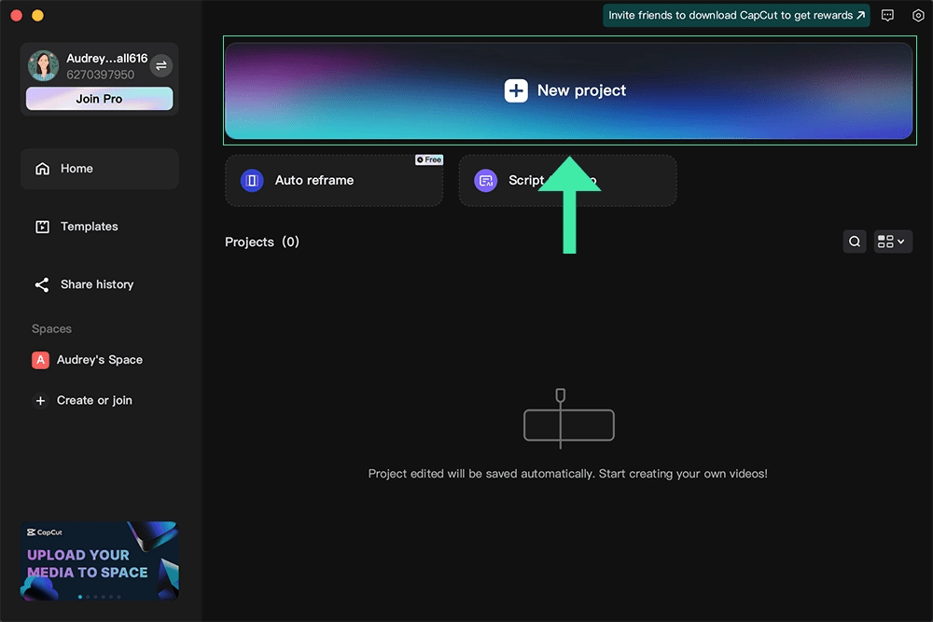Switch projects to grid view layout
The height and width of the screenshot is (622, 933).
[884, 242]
